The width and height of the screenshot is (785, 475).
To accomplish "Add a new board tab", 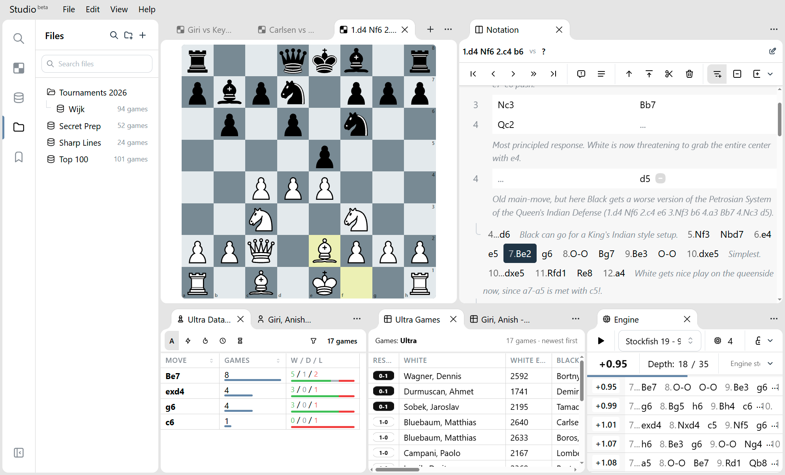I will (x=430, y=29).
